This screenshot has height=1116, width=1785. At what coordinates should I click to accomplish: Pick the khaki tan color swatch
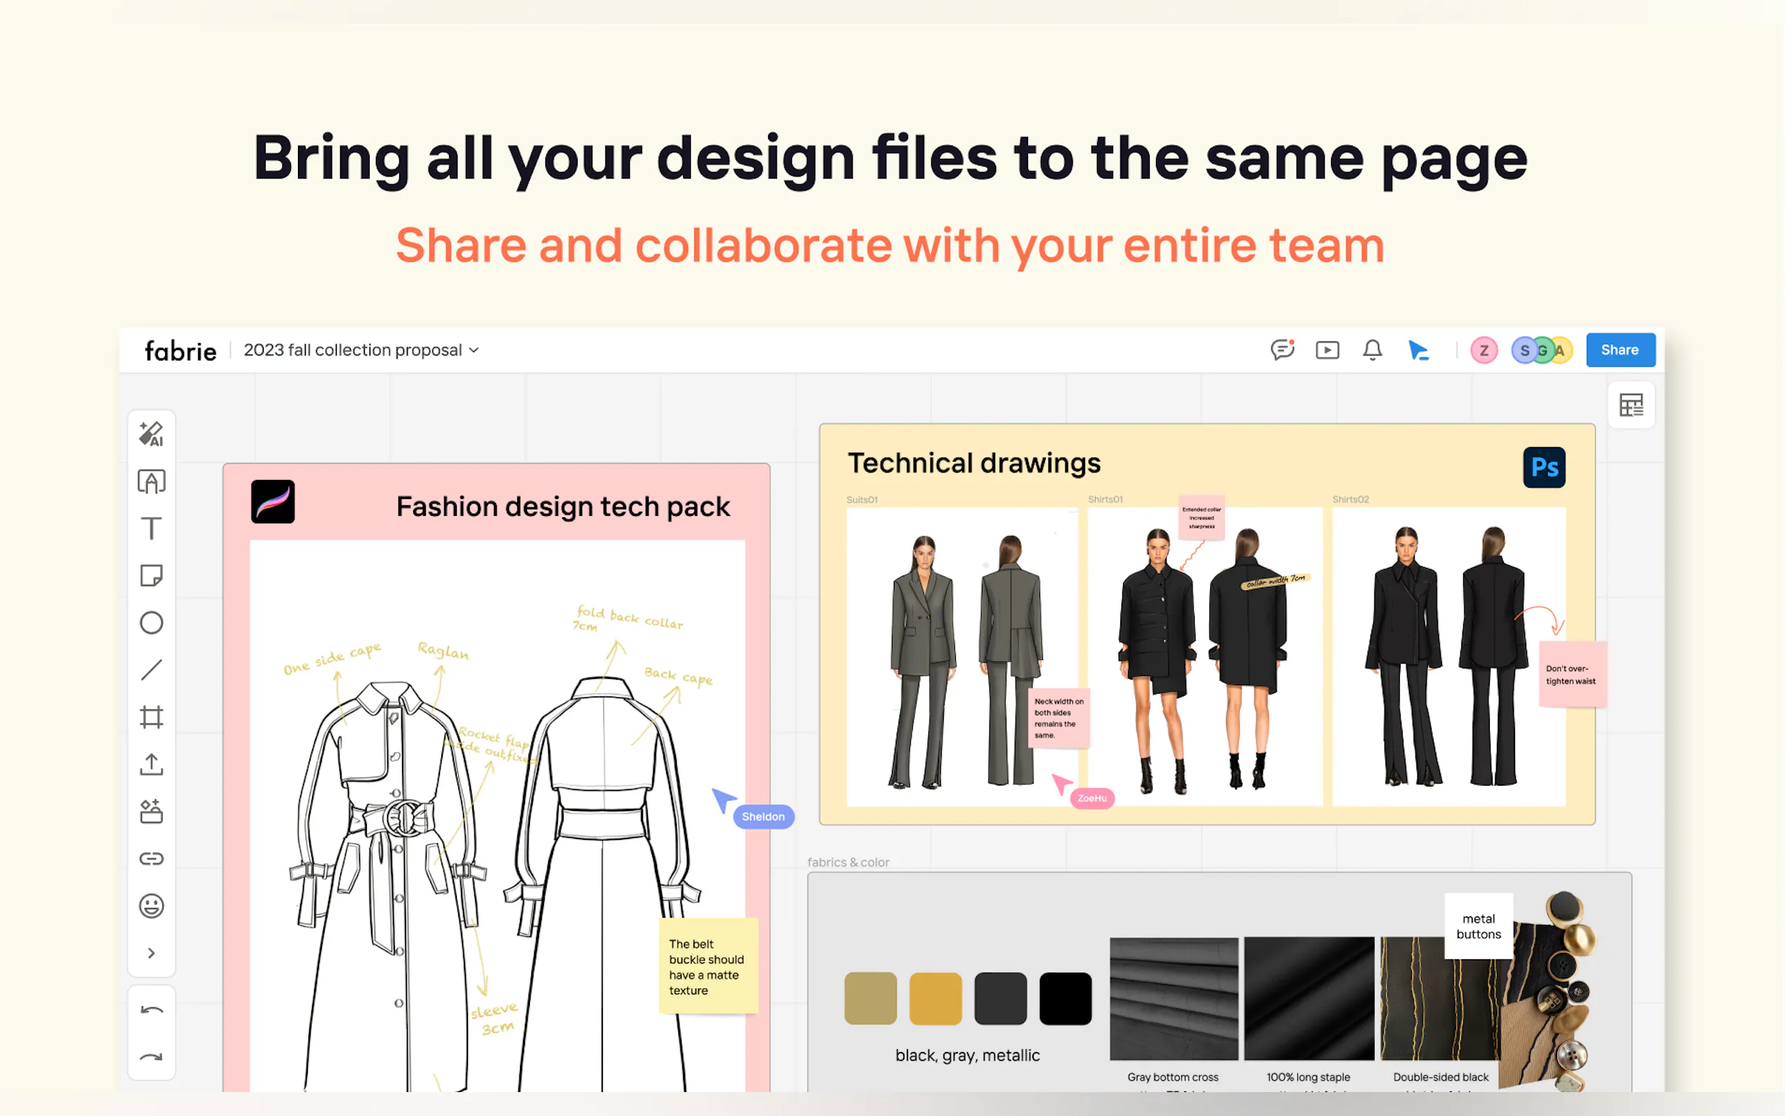coord(871,999)
